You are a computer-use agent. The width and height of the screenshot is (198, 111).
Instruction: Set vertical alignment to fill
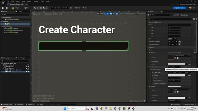click(x=180, y=44)
